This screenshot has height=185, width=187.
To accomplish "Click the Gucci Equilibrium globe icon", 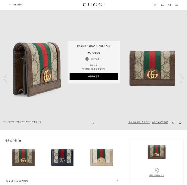I will [156, 170].
